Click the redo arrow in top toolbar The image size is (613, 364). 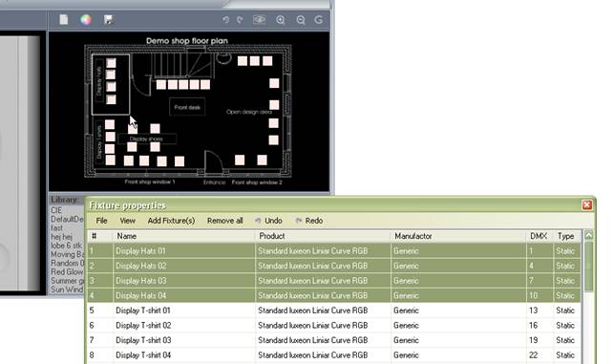(x=240, y=19)
